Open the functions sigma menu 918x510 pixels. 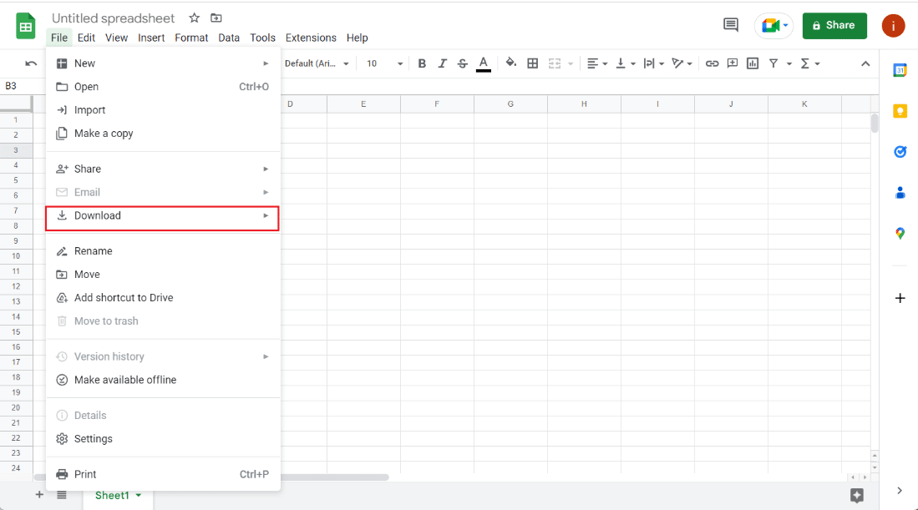[x=810, y=63]
